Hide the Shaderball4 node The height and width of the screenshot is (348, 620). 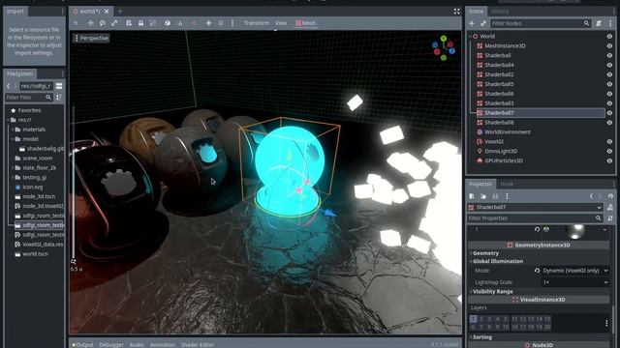point(609,65)
